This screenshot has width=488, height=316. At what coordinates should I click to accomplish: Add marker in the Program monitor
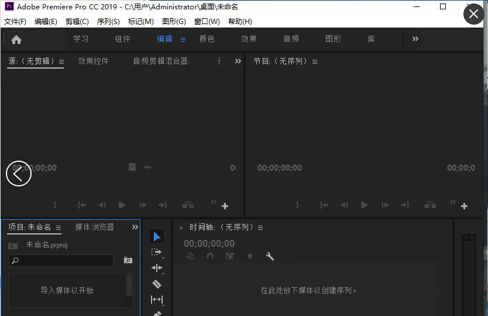click(297, 205)
